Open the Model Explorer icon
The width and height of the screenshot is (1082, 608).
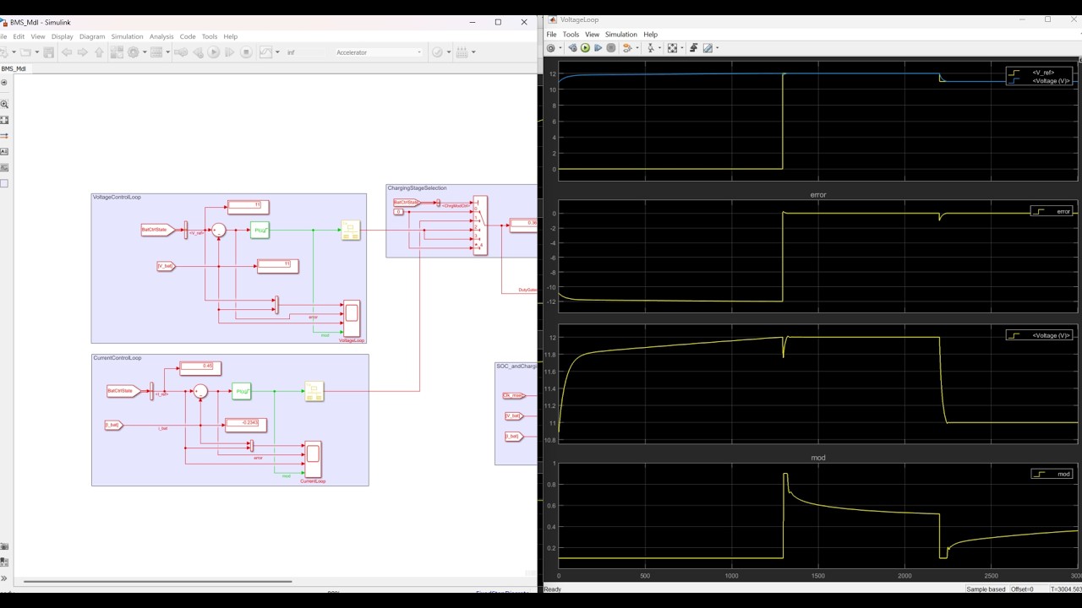(x=156, y=52)
